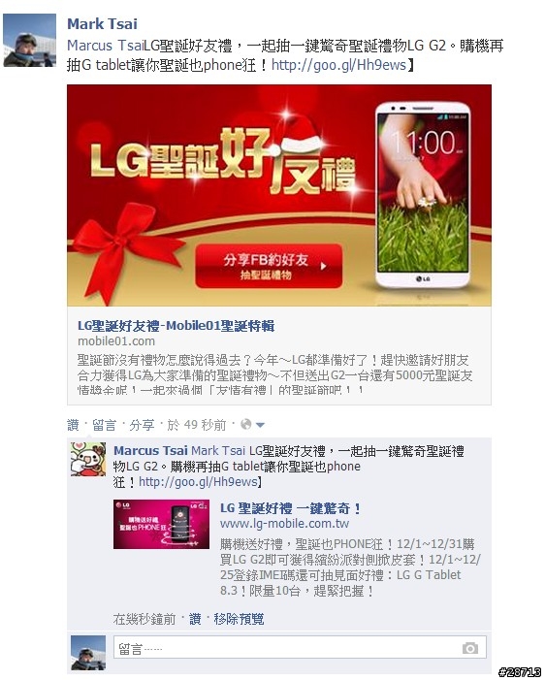Like the post via 讚 link
The width and height of the screenshot is (545, 680).
pos(73,425)
